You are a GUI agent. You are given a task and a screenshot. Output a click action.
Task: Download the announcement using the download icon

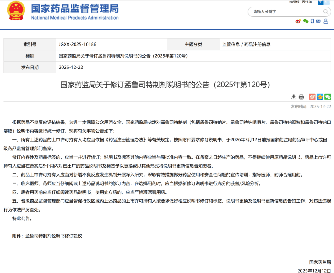click(x=293, y=97)
